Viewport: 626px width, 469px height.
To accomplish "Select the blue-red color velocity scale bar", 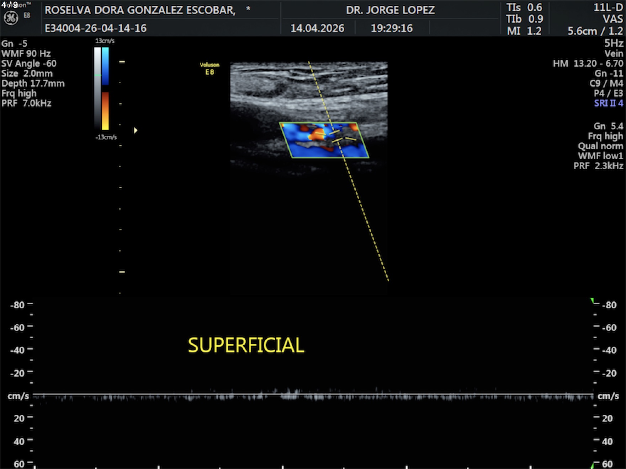I will [x=105, y=88].
